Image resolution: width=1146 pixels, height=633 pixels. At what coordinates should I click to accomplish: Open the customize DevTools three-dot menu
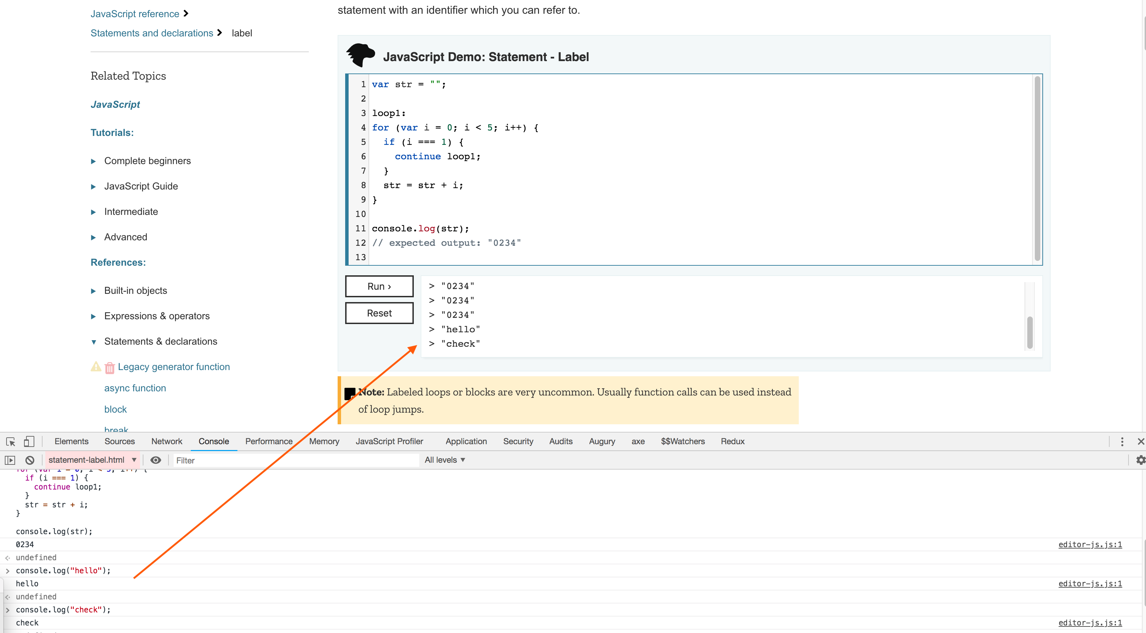coord(1122,441)
